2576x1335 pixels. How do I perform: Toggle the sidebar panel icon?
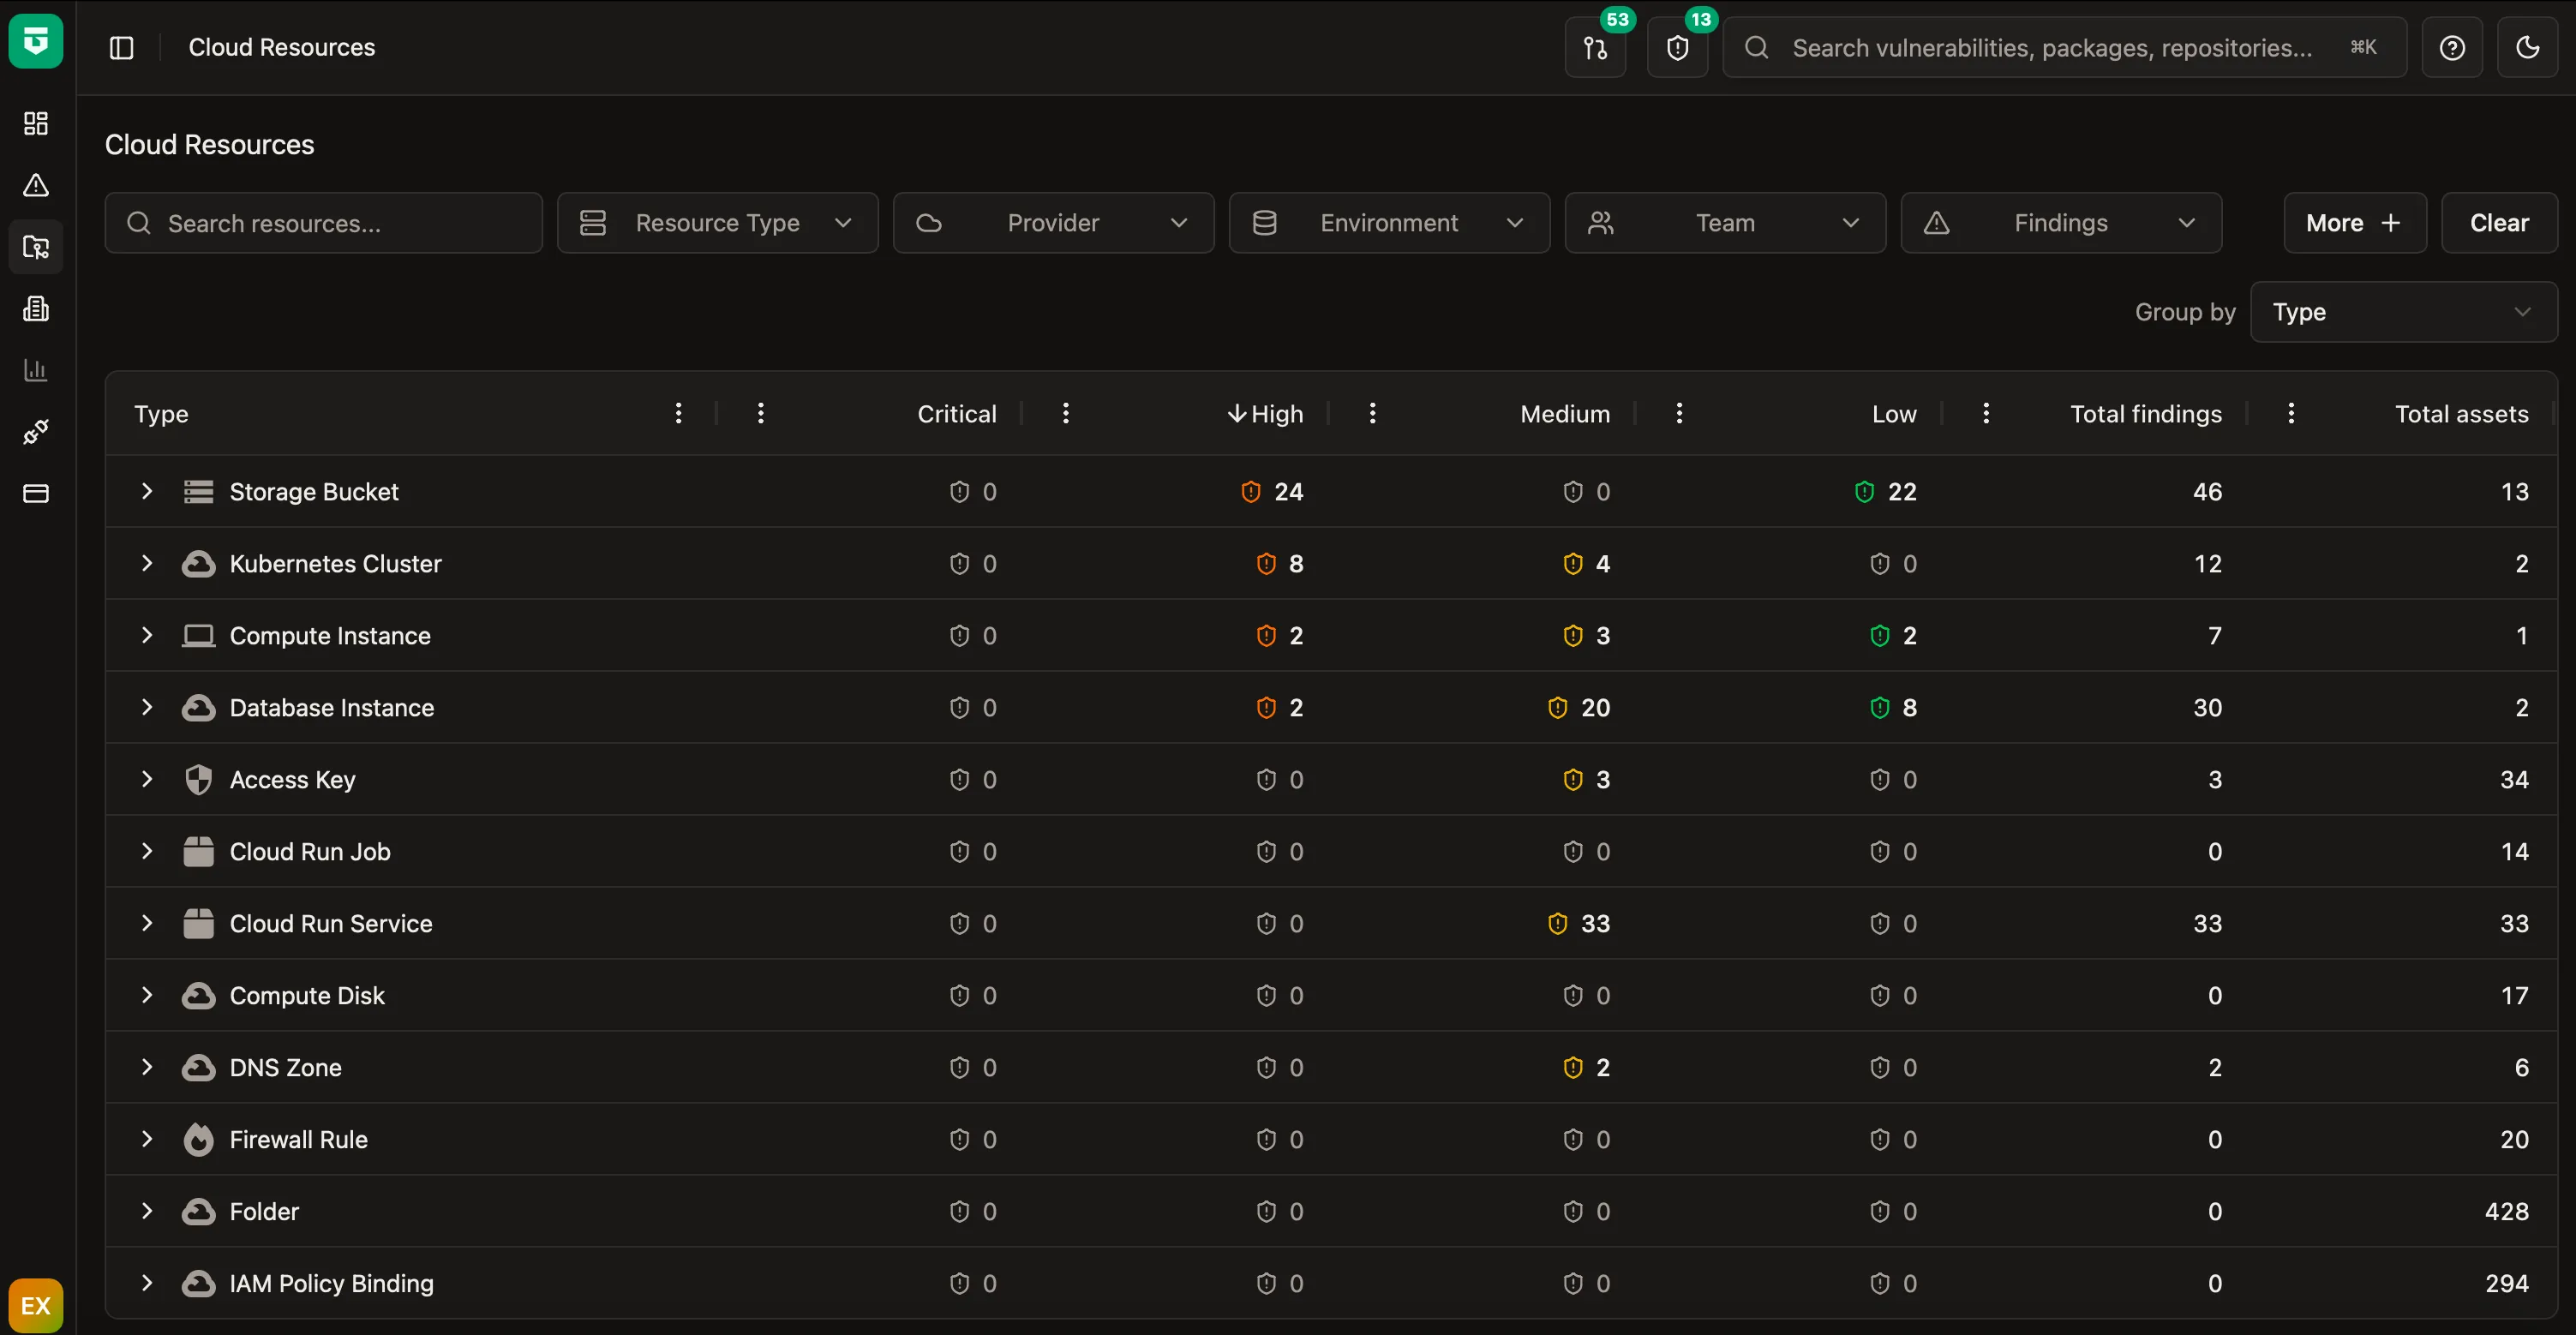(x=121, y=47)
